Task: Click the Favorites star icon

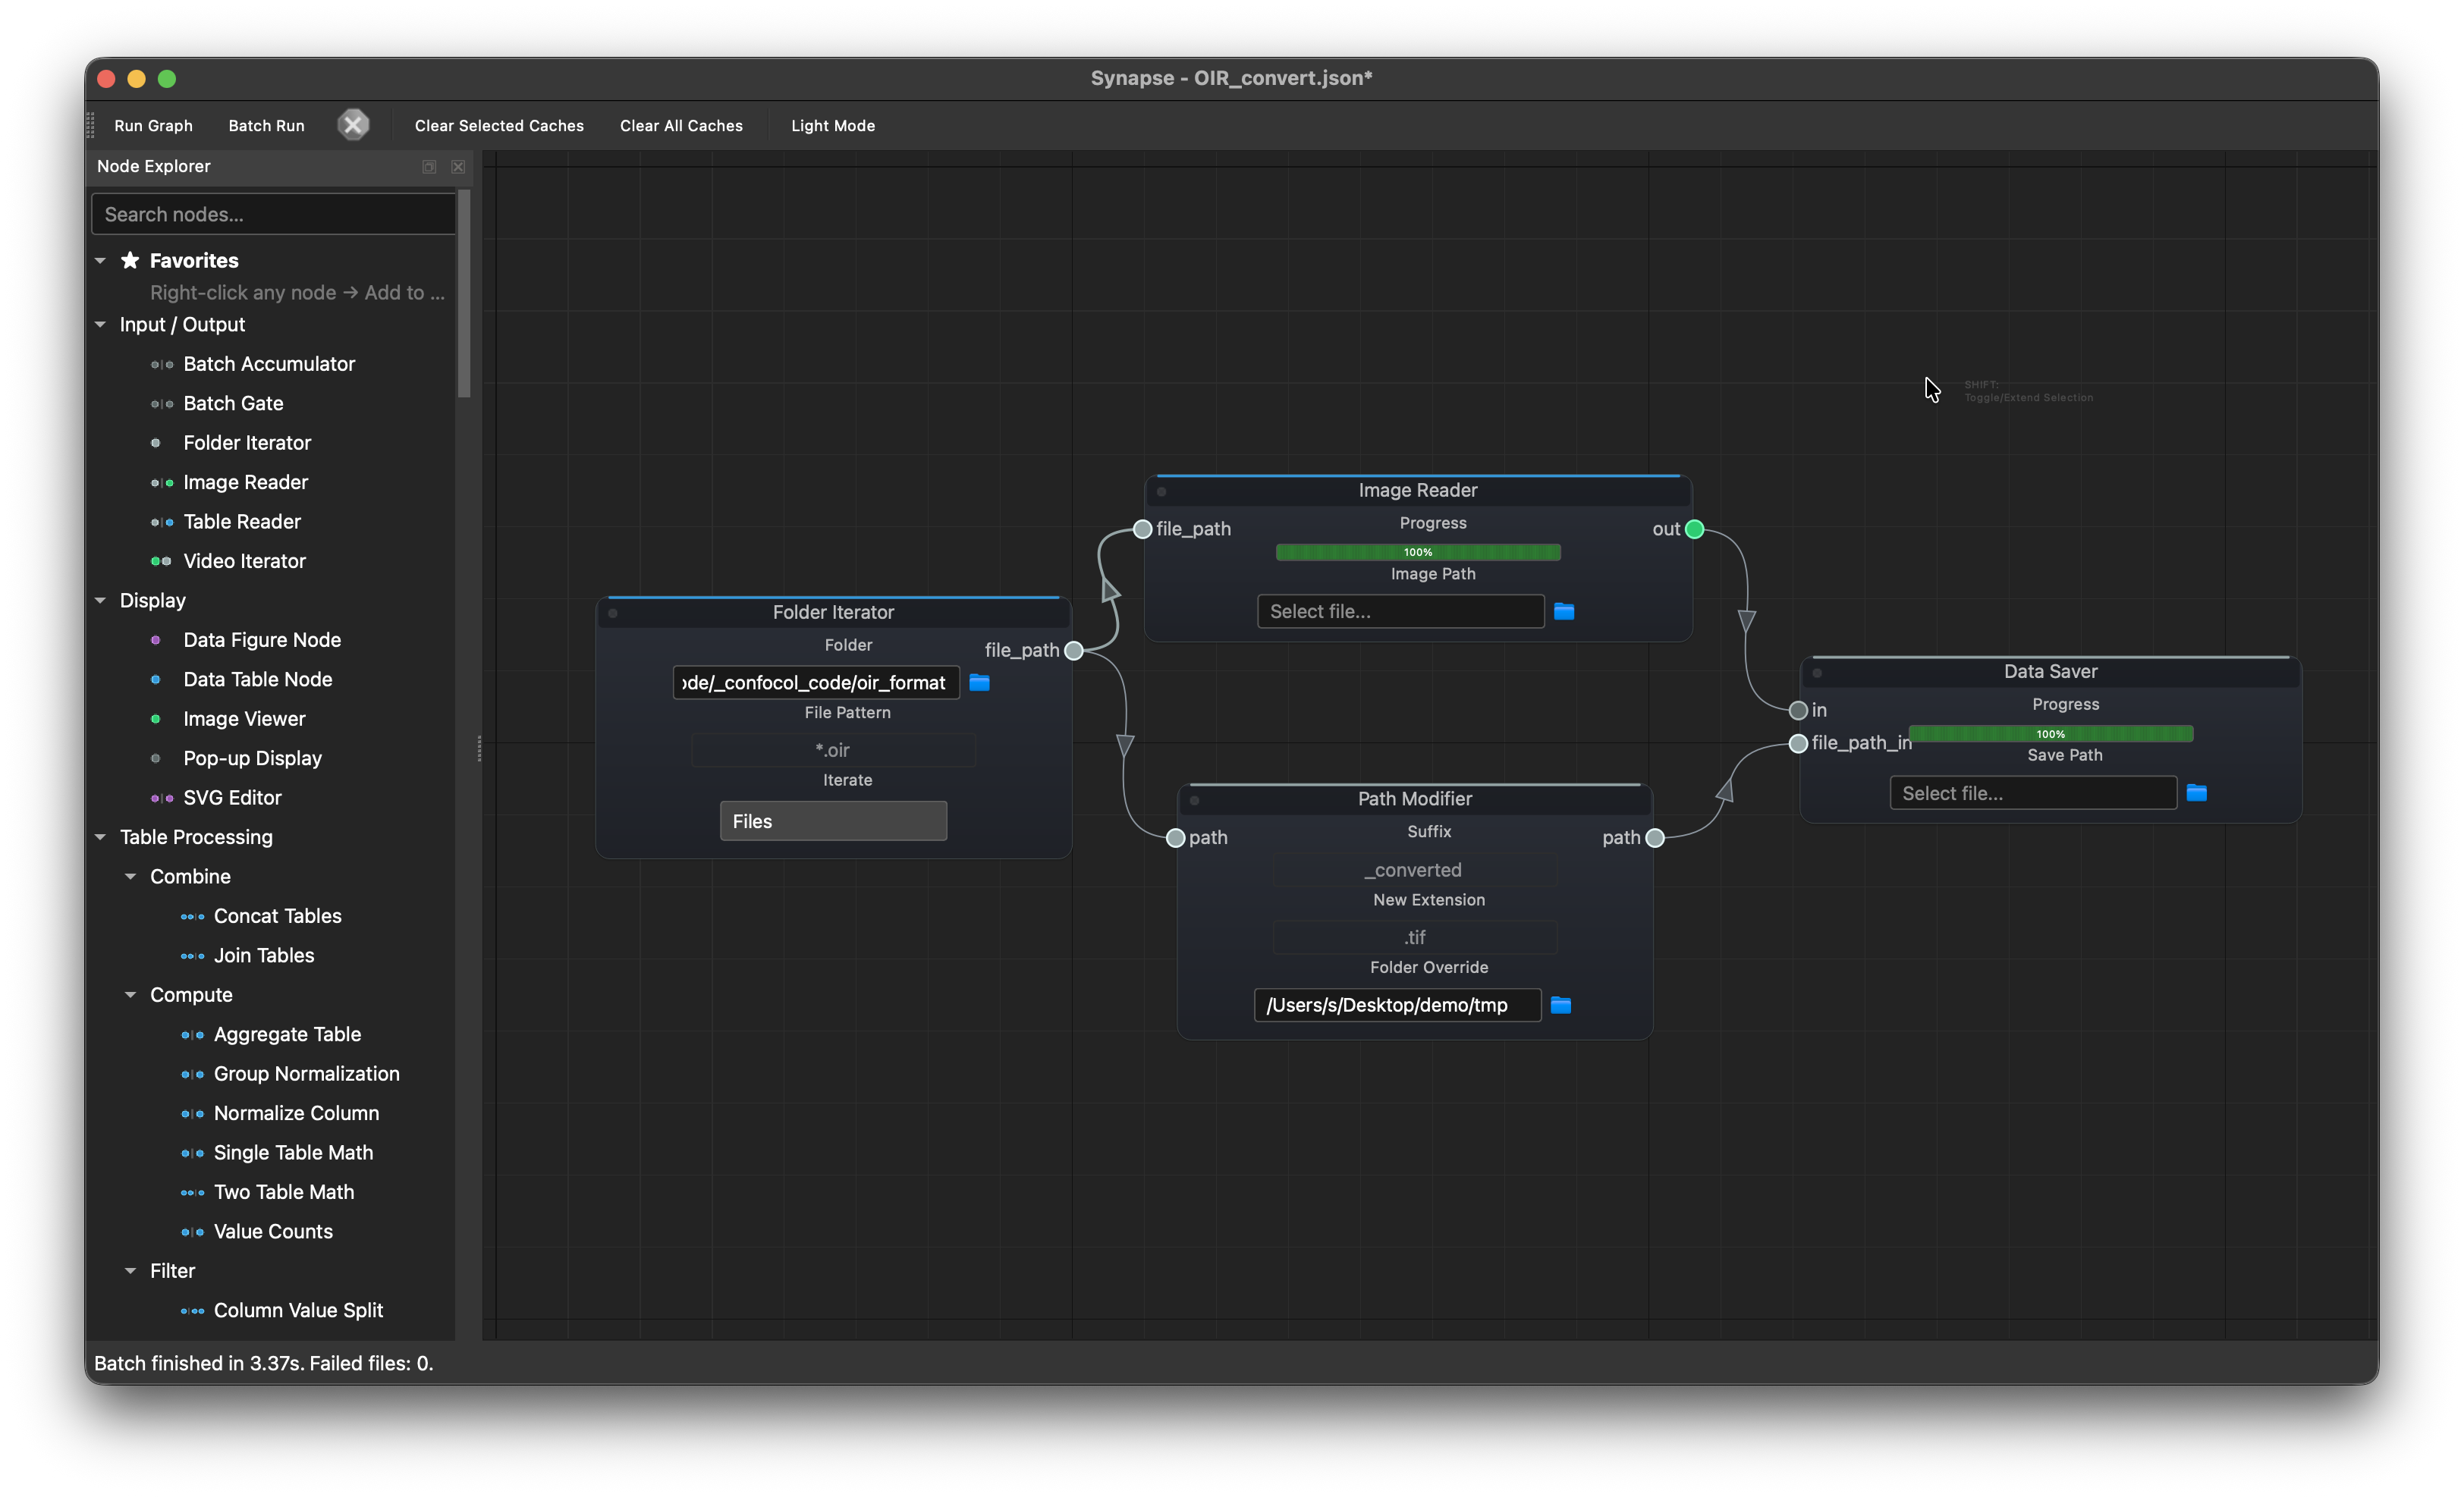Action: pyautogui.click(x=130, y=261)
